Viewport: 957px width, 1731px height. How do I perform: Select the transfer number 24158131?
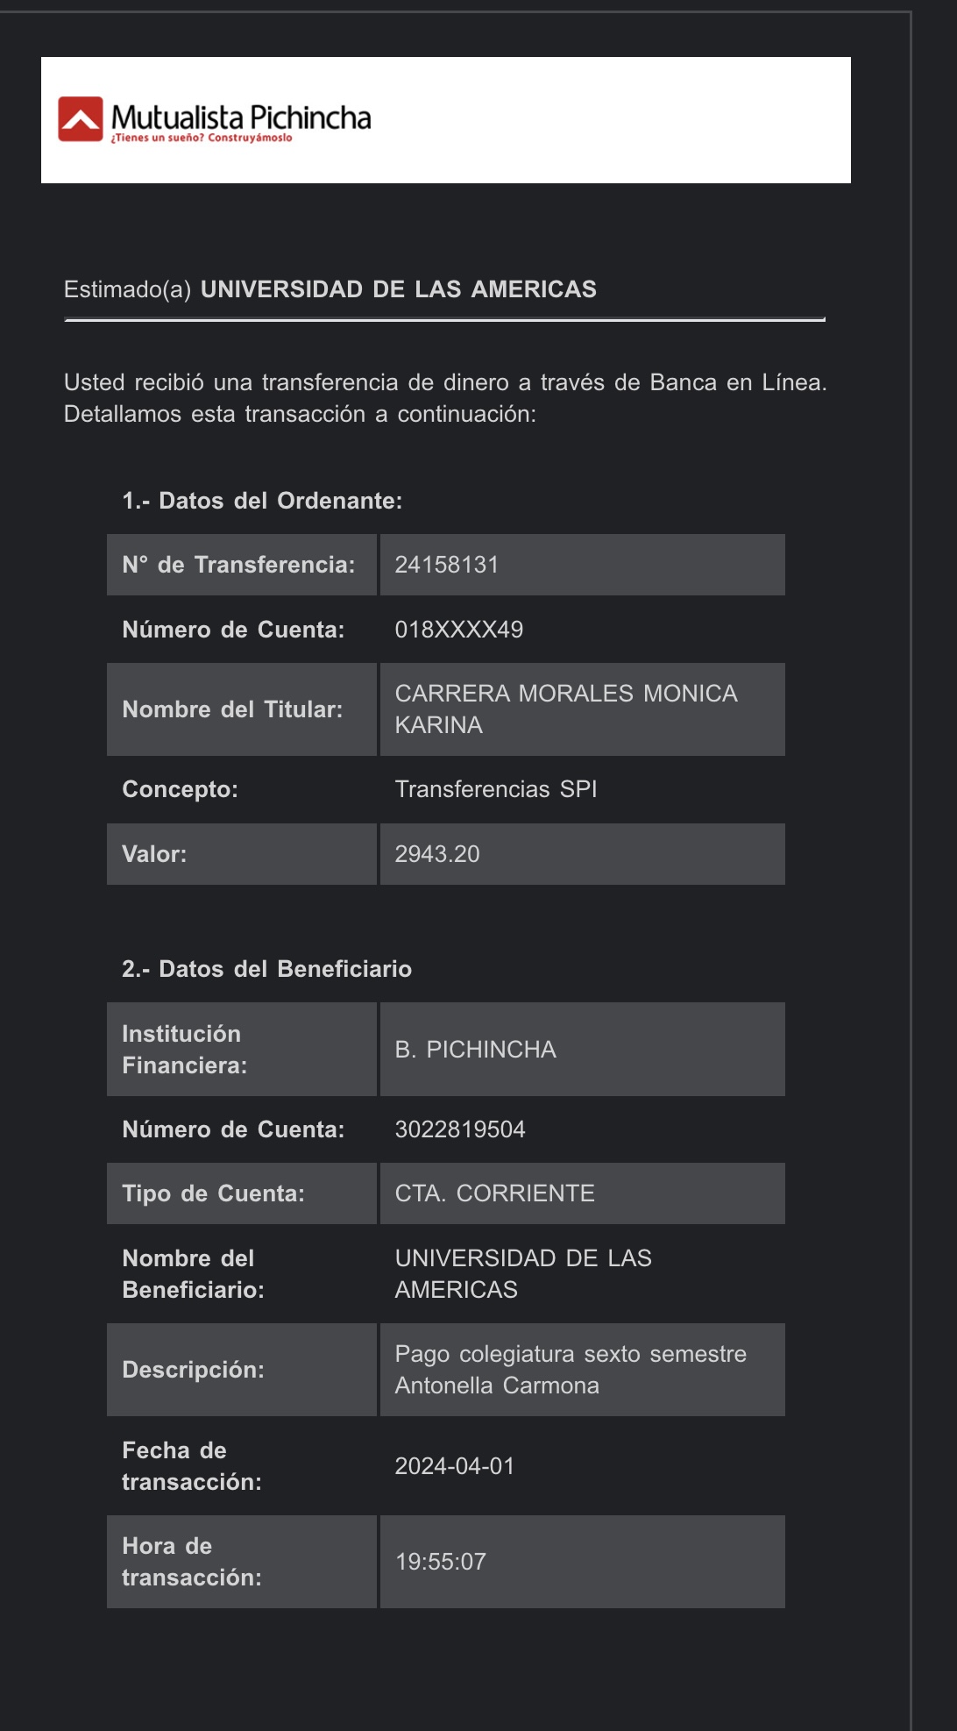tap(447, 565)
